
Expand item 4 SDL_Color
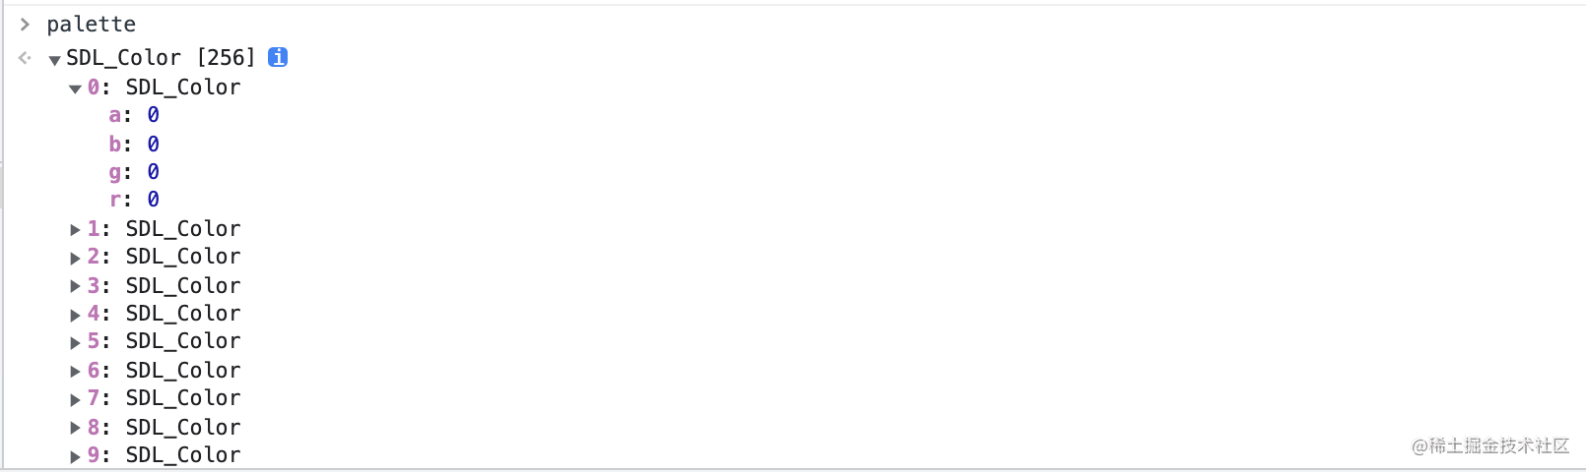tap(75, 315)
